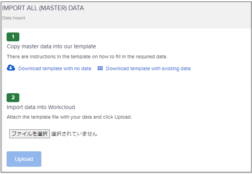The width and height of the screenshot is (252, 174).
Task: Click the horizontal divider between the two steps
Action: pyautogui.click(x=128, y=83)
